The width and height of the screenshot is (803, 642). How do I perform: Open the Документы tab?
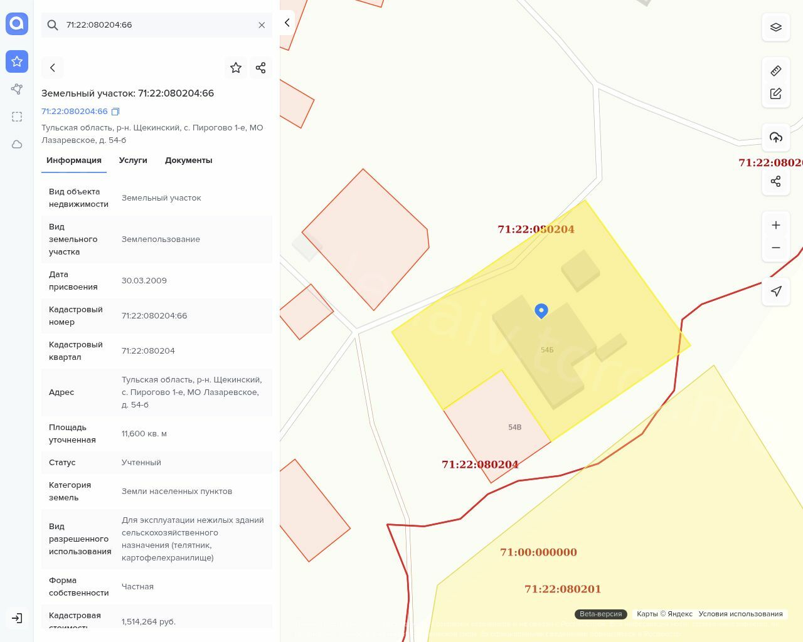pyautogui.click(x=188, y=160)
